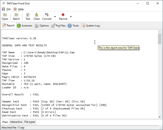Click the TAPClean app icon in title bar

4,3
